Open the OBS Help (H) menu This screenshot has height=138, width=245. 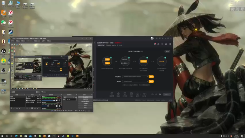click(49, 41)
